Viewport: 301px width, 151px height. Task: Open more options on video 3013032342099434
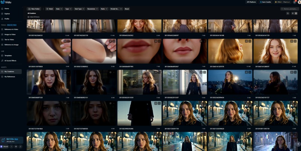250,72
